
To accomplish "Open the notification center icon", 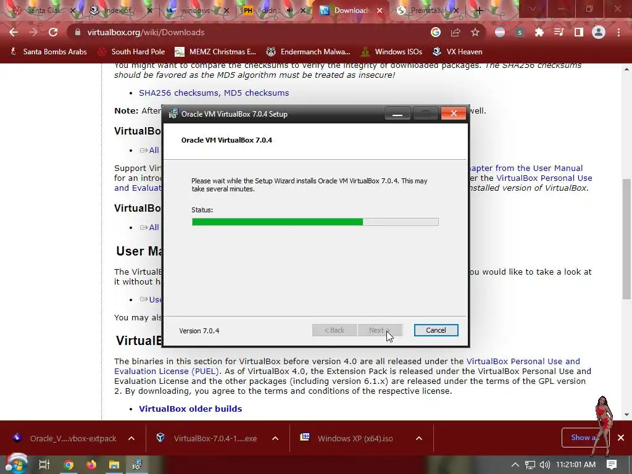I will pyautogui.click(x=612, y=465).
